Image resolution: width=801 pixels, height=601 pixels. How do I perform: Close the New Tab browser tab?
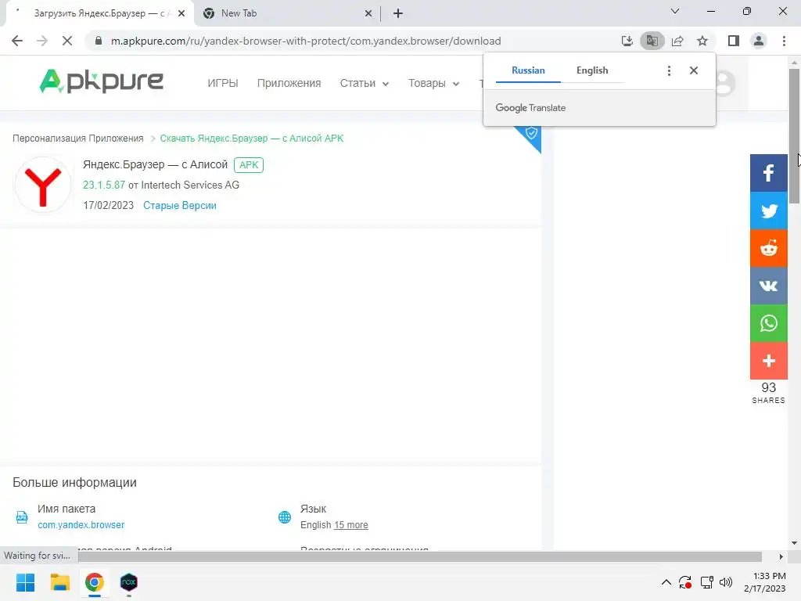tap(368, 13)
